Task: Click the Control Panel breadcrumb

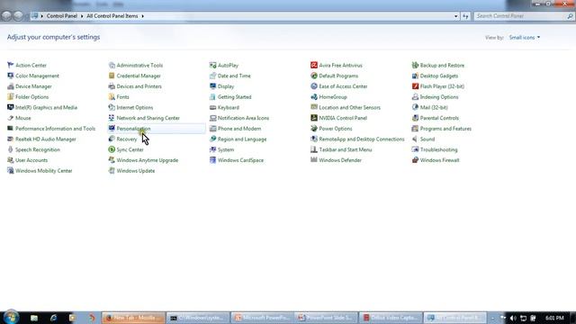Action: (x=62, y=16)
